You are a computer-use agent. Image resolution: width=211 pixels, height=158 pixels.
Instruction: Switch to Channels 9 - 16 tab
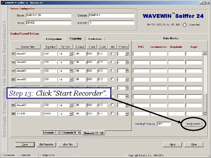(72, 133)
